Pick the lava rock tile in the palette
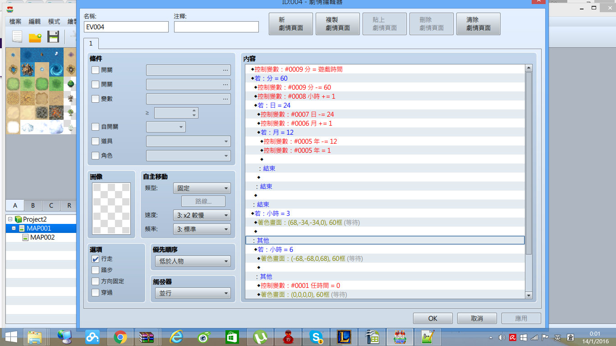Viewport: 616px width, 346px height. click(57, 113)
